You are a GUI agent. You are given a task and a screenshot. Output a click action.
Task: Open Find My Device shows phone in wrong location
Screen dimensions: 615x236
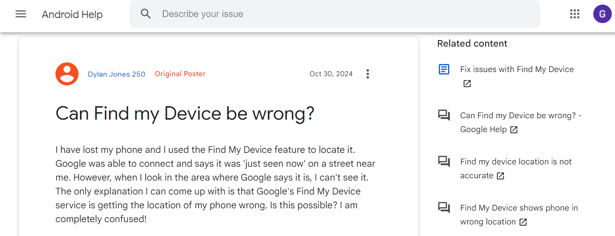pos(519,208)
